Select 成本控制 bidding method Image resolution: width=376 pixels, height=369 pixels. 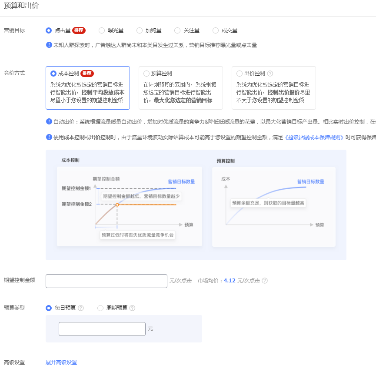[53, 74]
